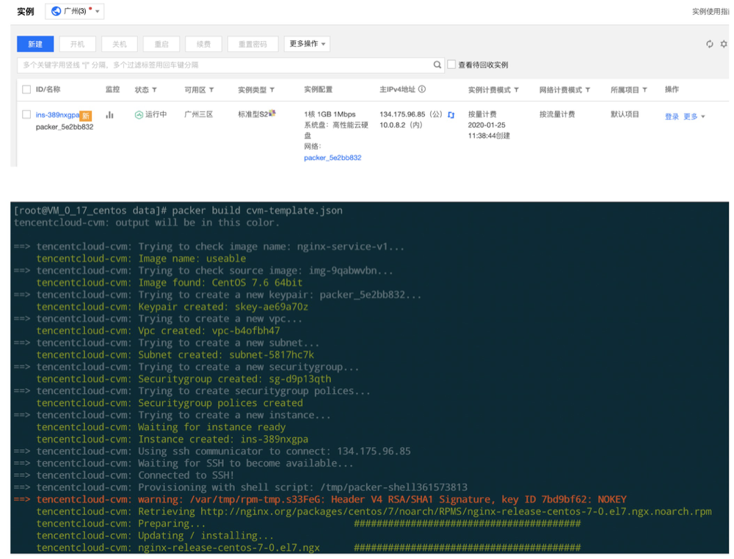Screen dimensions: 734x559
Task: Filter by 网络计费模式 column funnel icon
Action: [587, 89]
